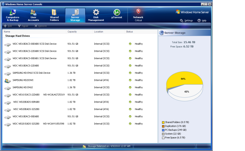Select the WDC WD20EADS-32S2B0 drive name
Image resolution: width=245 pixels, height=151 pixels.
tap(26, 109)
